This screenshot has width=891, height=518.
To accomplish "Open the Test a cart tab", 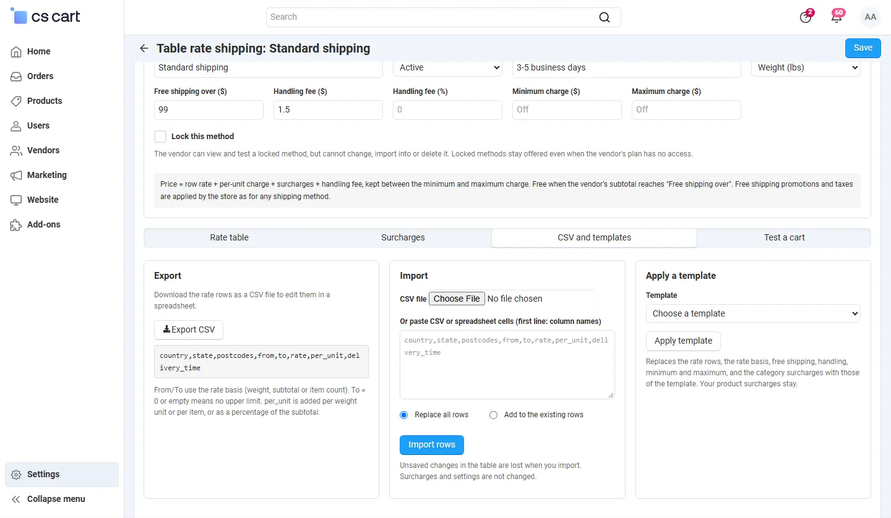I will [784, 237].
